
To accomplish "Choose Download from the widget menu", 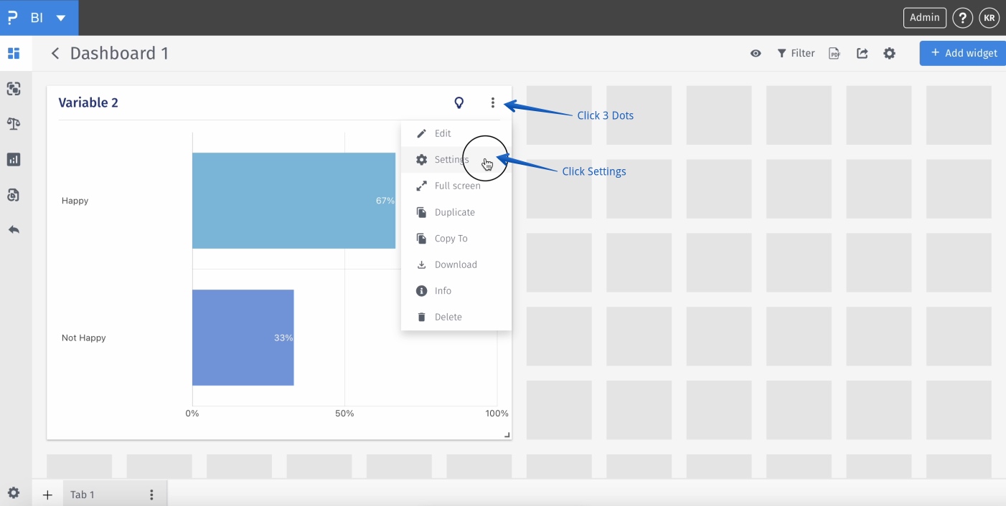I will [x=456, y=264].
